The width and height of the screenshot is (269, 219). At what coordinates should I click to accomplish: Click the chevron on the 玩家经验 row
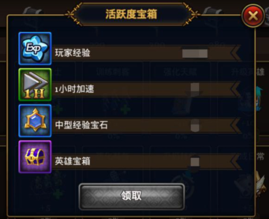pyautogui.click(x=236, y=53)
